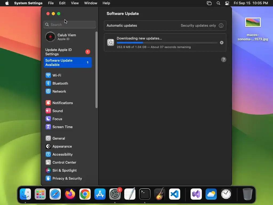
Task: Click the Software Update gear icon
Action: click(111, 42)
